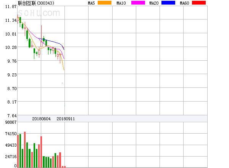Click the tallest red volume bar

(25, 150)
